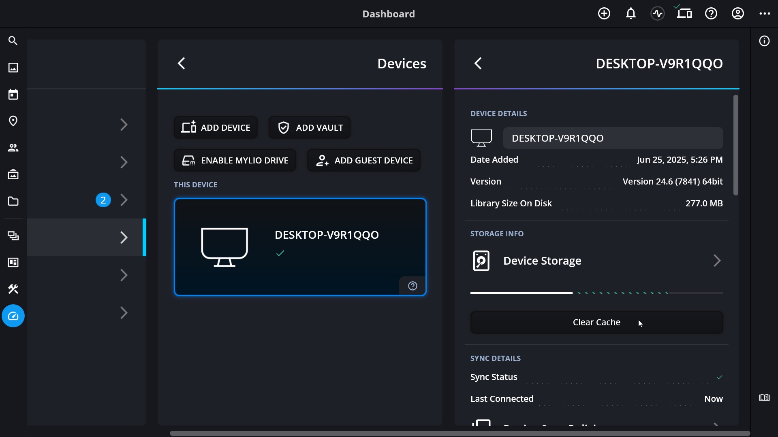
Task: Open the Folders icon in sidebar
Action: (x=13, y=201)
